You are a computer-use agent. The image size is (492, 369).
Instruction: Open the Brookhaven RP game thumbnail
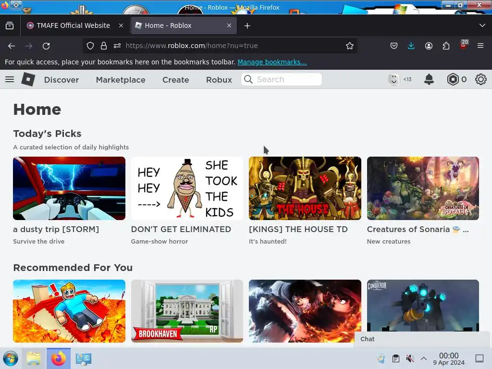tap(187, 311)
